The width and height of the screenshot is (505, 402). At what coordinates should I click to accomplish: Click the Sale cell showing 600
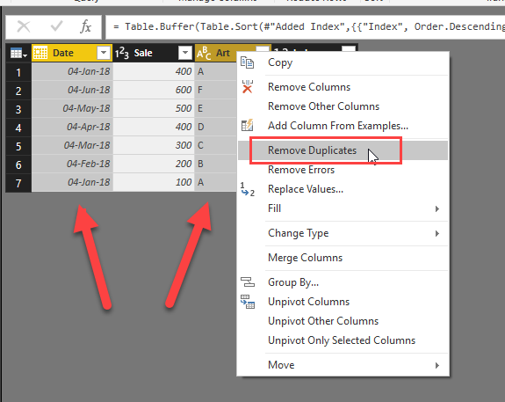[x=154, y=90]
